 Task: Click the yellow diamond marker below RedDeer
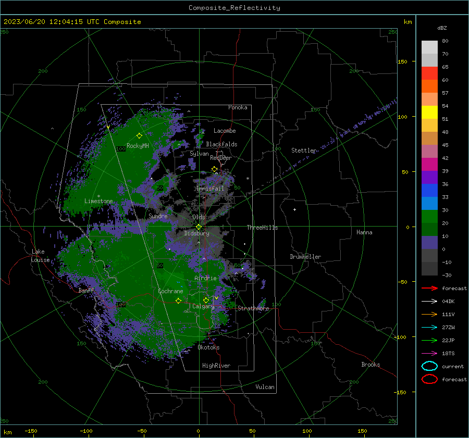click(214, 169)
